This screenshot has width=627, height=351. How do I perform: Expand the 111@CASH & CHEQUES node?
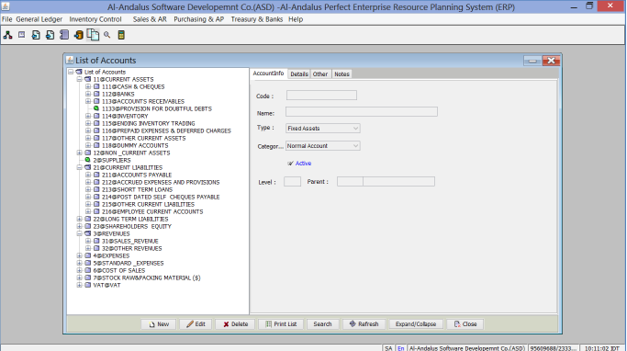88,86
